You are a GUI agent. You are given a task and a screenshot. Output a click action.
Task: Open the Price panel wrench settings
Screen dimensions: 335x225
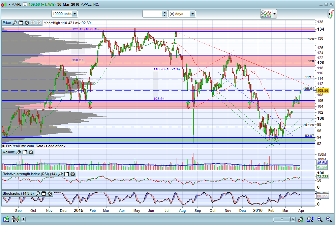point(15,23)
